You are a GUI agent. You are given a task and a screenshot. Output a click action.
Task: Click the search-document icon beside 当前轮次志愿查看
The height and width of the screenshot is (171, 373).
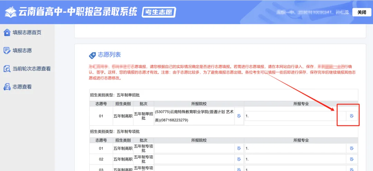7,69
